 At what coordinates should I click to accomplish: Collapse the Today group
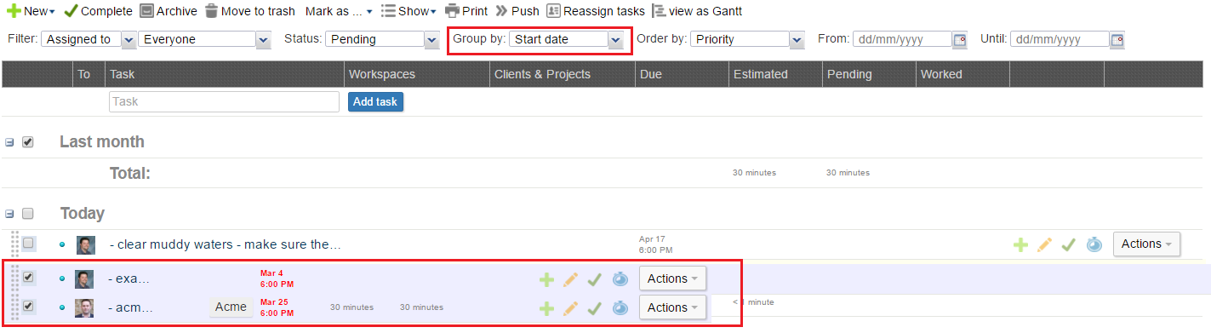[9, 214]
